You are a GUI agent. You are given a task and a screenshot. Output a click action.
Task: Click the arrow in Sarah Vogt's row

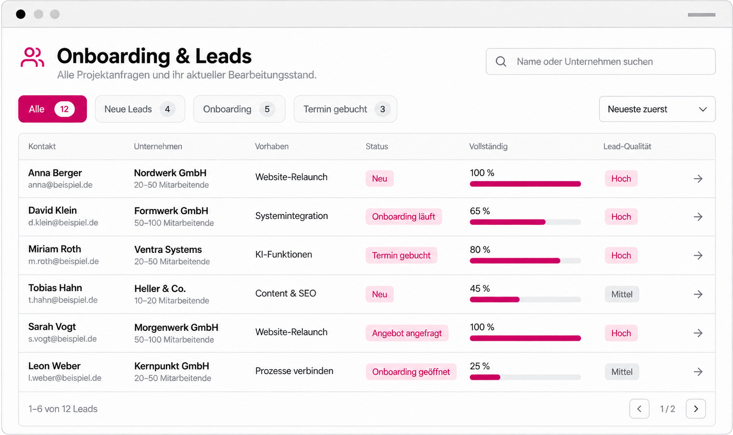(x=698, y=333)
